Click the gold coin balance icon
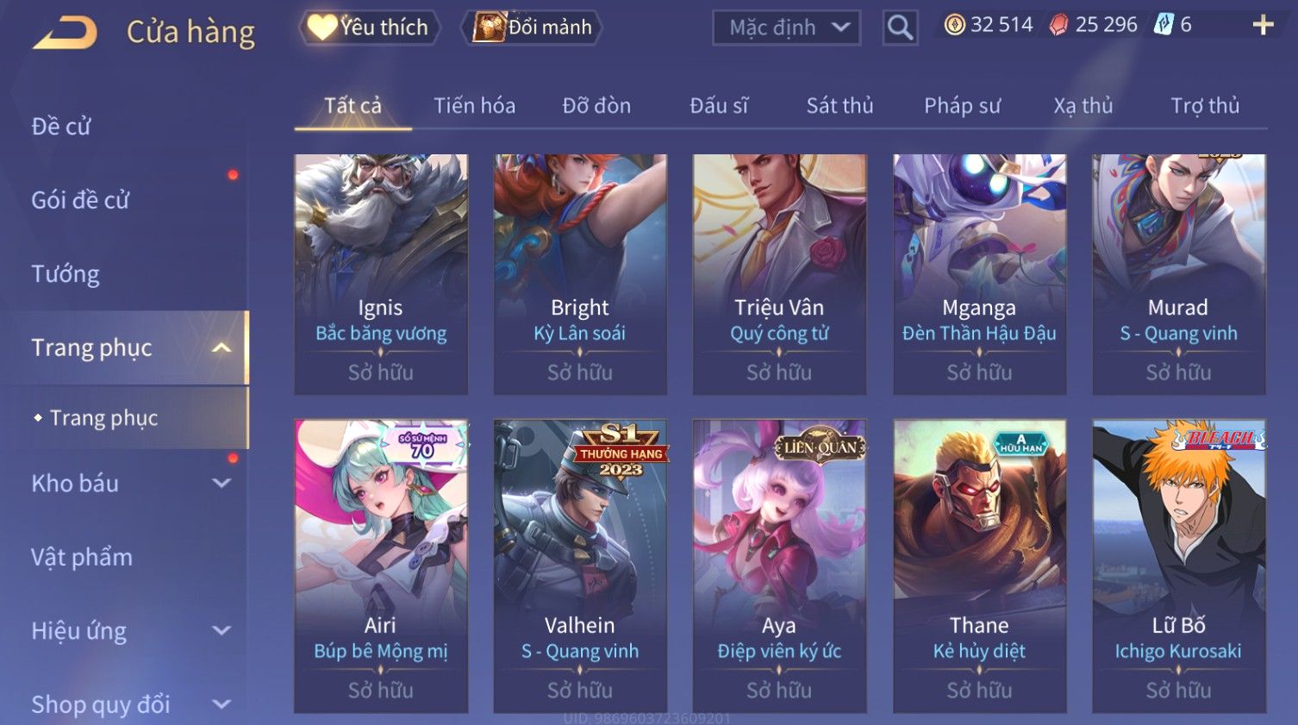Viewport: 1298px width, 725px height. pyautogui.click(x=954, y=25)
